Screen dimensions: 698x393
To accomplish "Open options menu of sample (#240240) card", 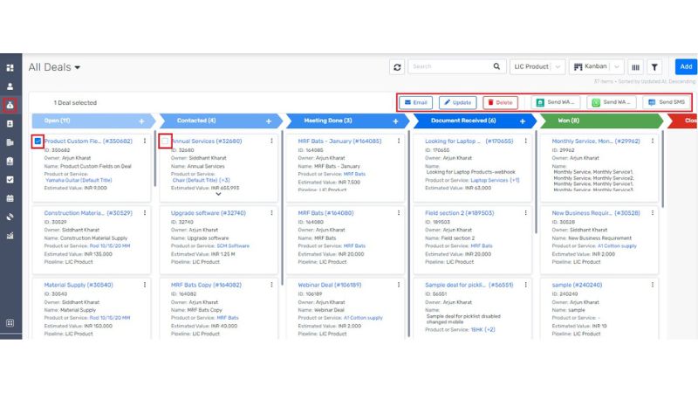I will 653,285.
